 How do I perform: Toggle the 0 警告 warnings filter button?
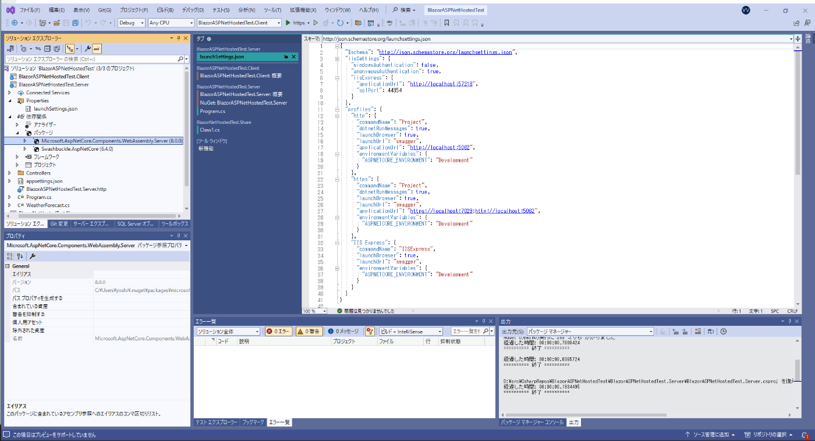(309, 331)
